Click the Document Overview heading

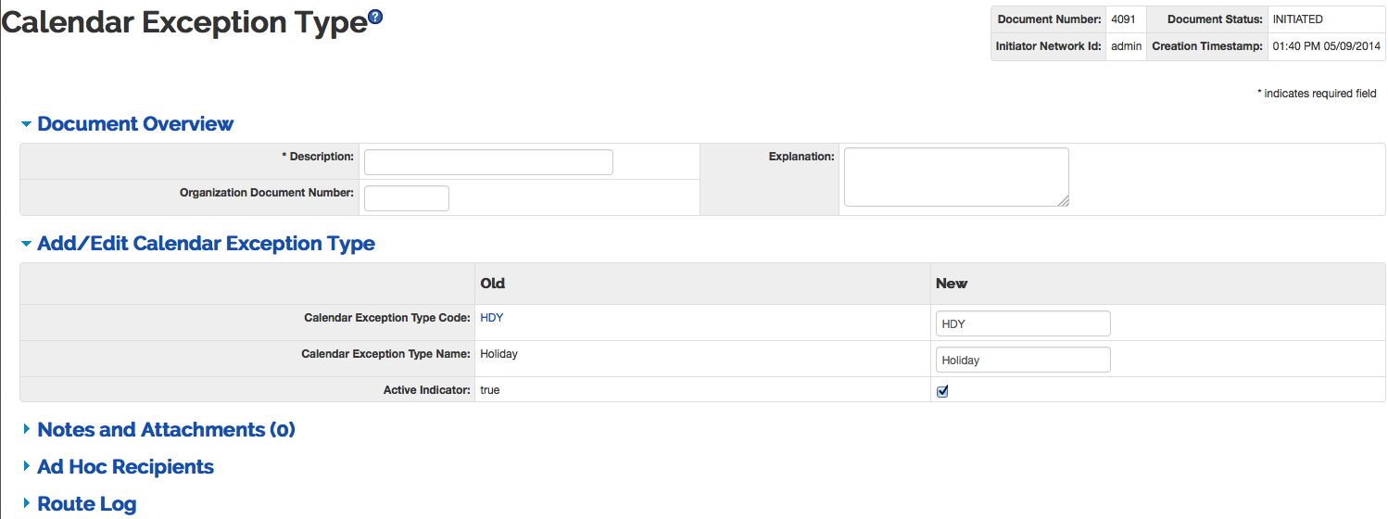point(135,123)
